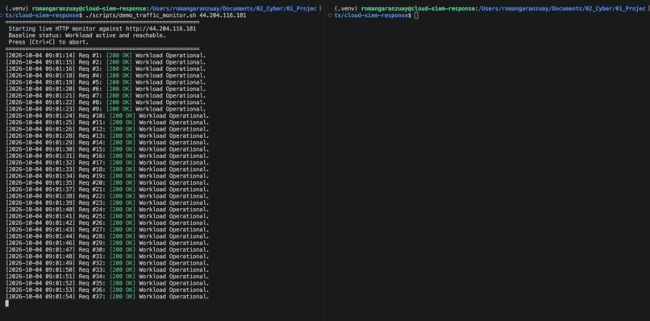This screenshot has height=321, width=650.
Task: Click the [200 OK] status on Req #9
Action: [119, 109]
